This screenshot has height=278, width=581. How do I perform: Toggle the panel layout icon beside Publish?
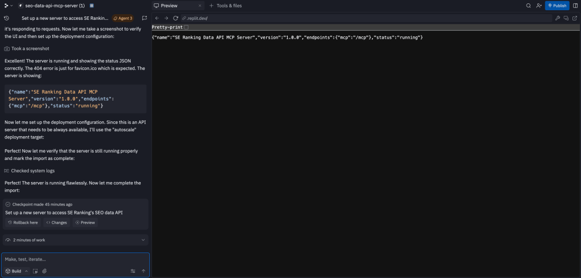pyautogui.click(x=575, y=6)
